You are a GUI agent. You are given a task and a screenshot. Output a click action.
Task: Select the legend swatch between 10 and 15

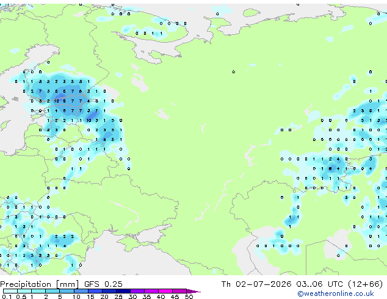click(81, 291)
